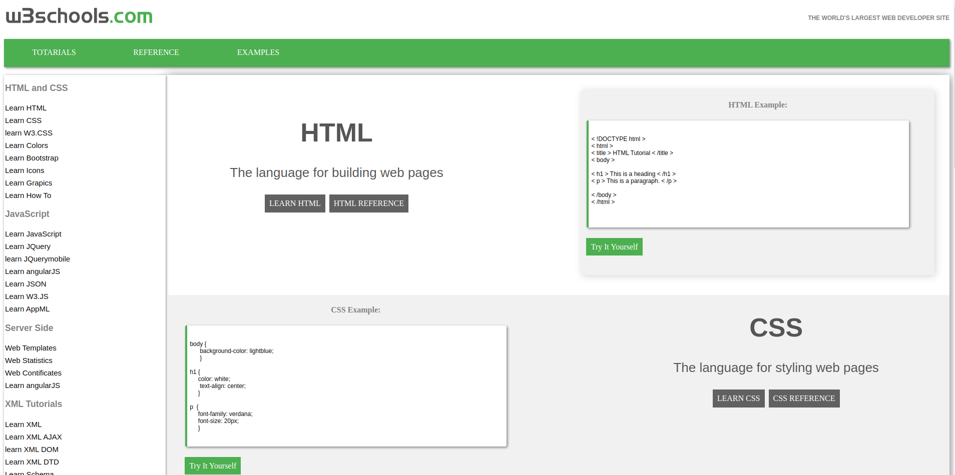This screenshot has height=475, width=955.
Task: Select Learn Bootstrap in the sidebar
Action: tap(32, 158)
